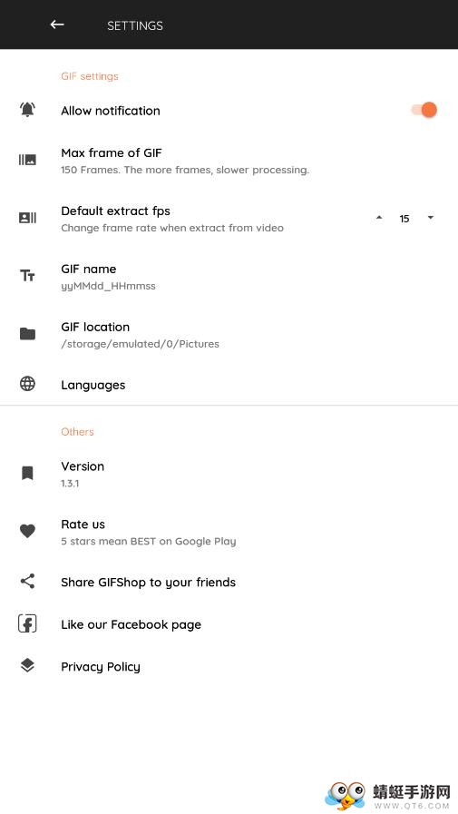Tap the GIF location folder icon
Image resolution: width=458 pixels, height=814 pixels.
pyautogui.click(x=27, y=334)
